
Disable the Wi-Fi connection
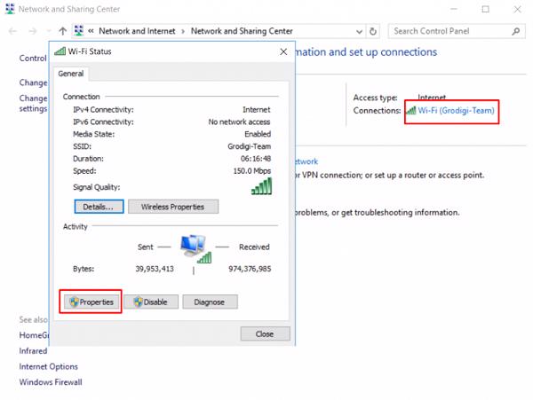click(x=150, y=302)
